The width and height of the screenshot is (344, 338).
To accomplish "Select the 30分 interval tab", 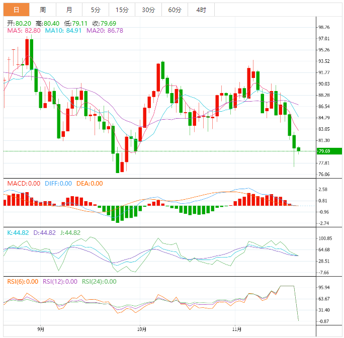I will [148, 10].
